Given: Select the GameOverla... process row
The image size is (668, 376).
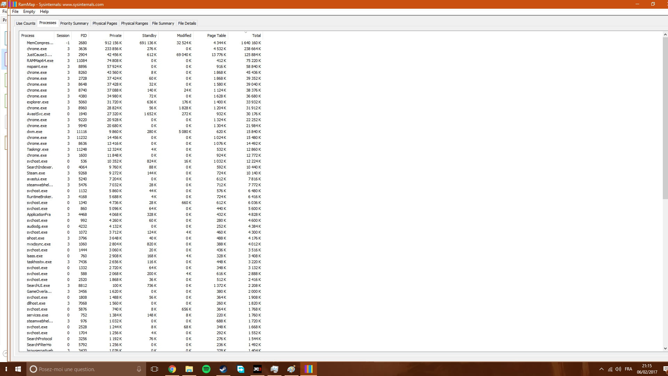Looking at the screenshot, I should click(x=141, y=291).
